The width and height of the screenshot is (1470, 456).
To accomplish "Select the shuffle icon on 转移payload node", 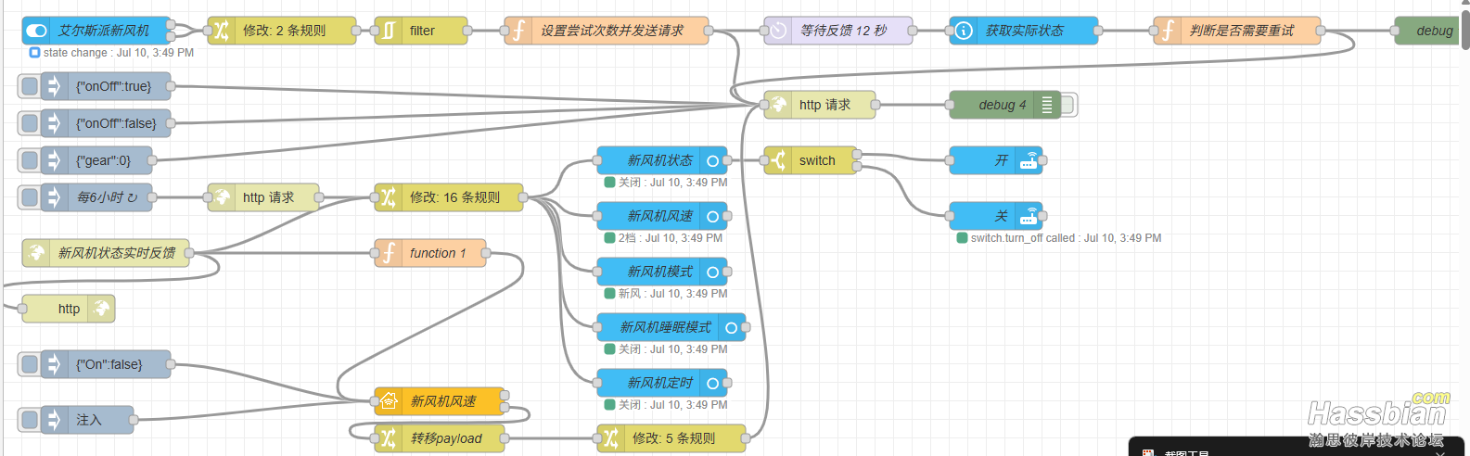I will coord(389,438).
